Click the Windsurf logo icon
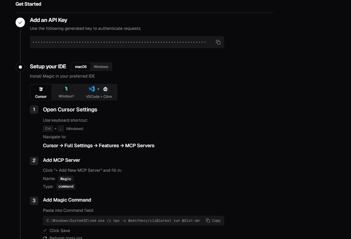 [66, 89]
